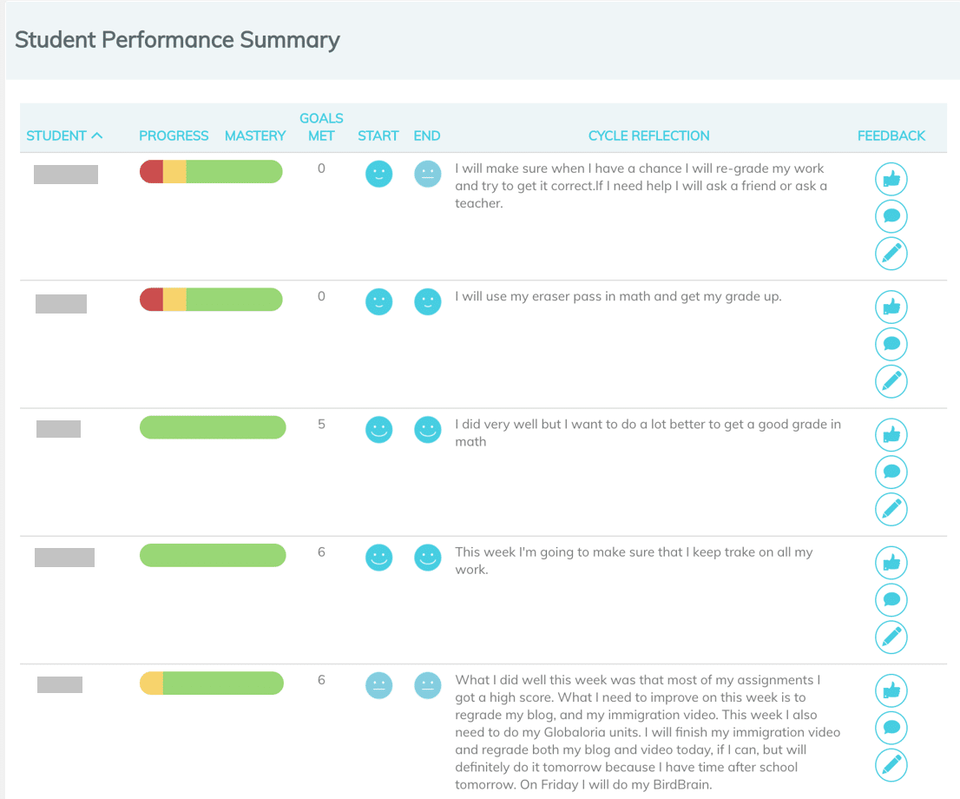Viewport: 960px width, 799px height.
Task: Edit feedback for 'did very well' reflection
Action: click(891, 509)
